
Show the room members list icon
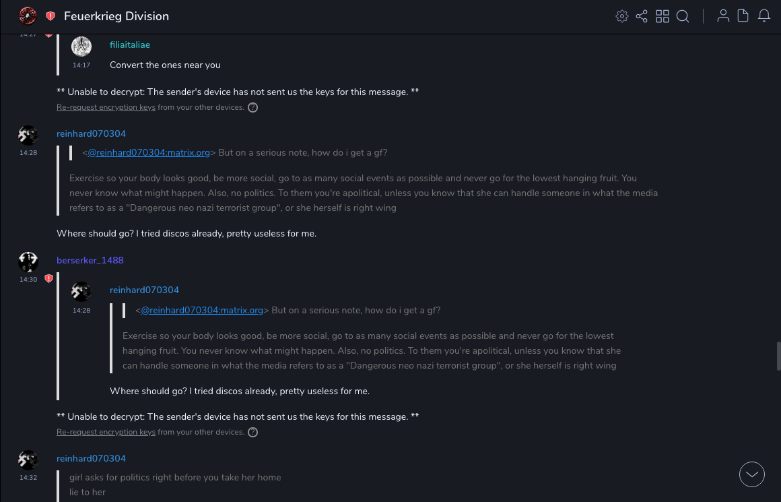[x=723, y=16]
